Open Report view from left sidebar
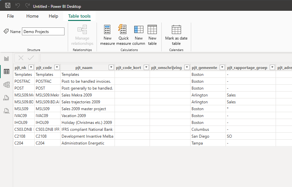Image resolution: width=292 pixels, height=187 pixels. coord(6,59)
